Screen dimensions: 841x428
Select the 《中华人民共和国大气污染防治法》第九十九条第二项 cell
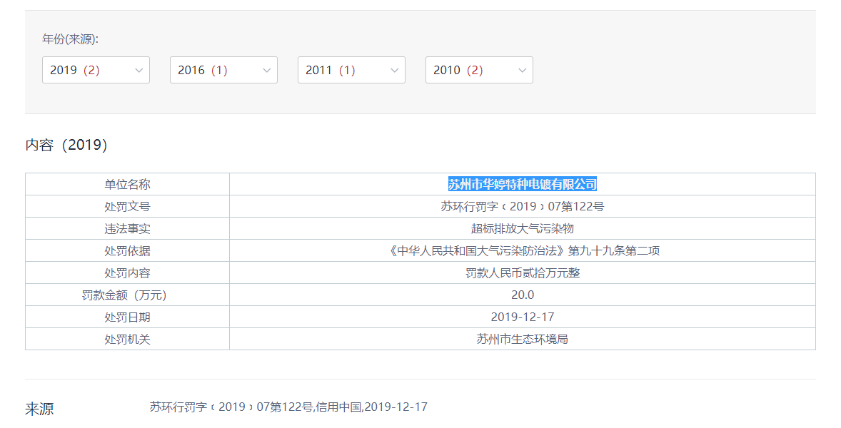point(523,250)
